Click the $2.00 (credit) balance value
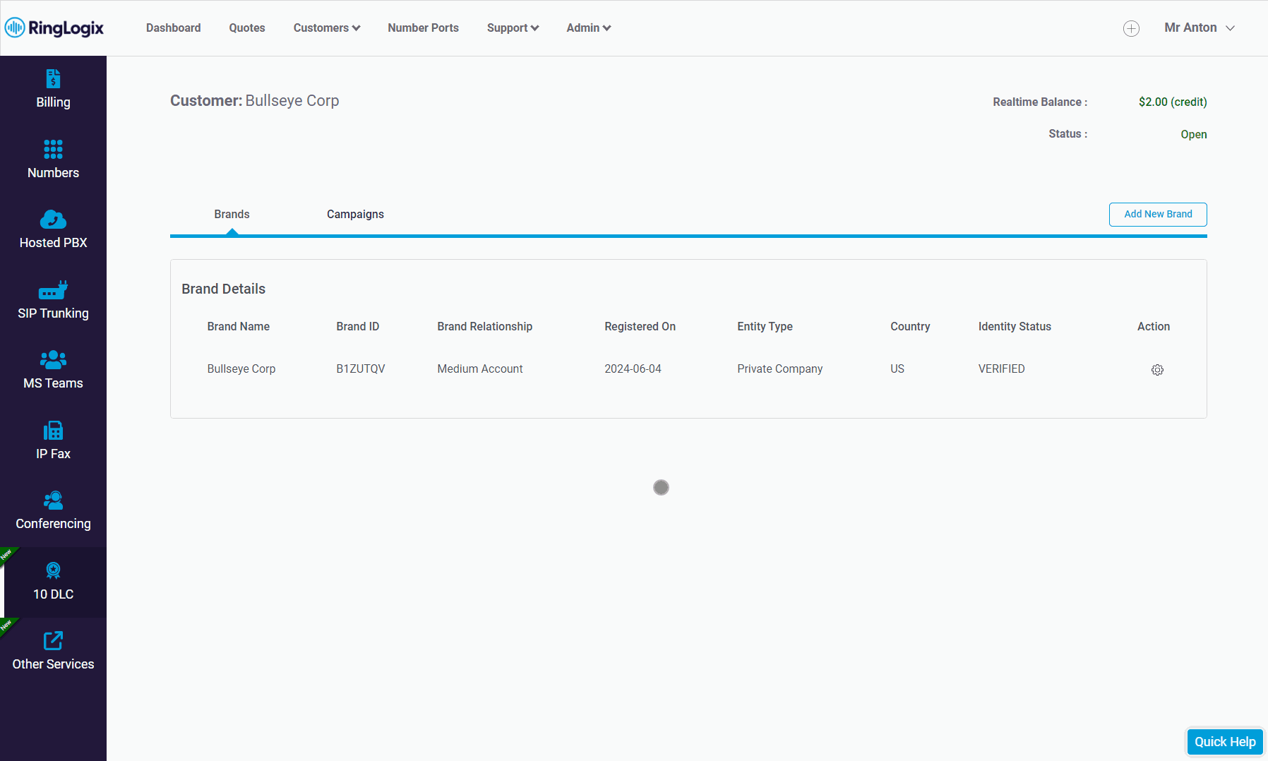This screenshot has width=1268, height=761. tap(1173, 102)
